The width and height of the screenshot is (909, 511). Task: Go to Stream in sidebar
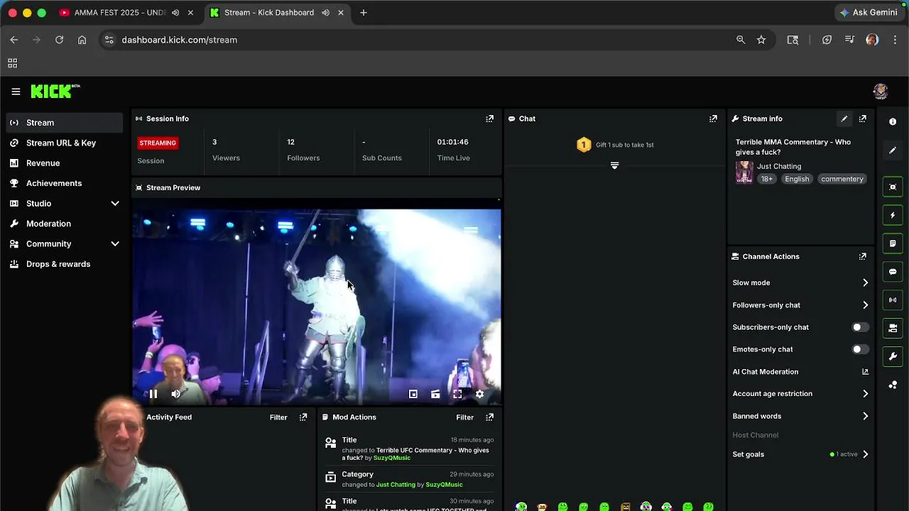point(64,123)
